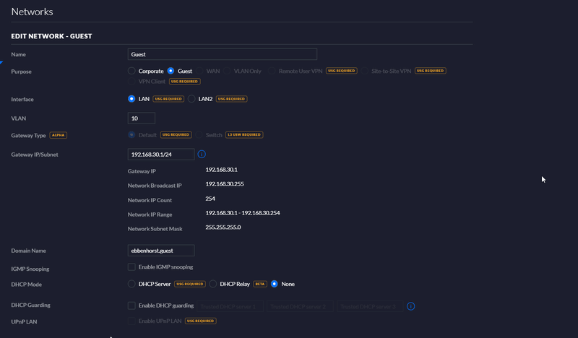The height and width of the screenshot is (338, 578).
Task: Click the ALPHA badge beside Gateway Type
Action: pos(59,135)
